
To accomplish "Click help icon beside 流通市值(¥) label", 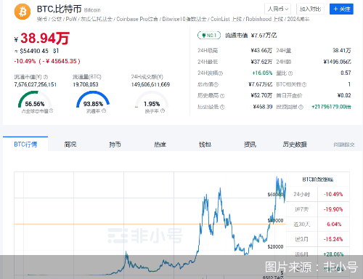I will pyautogui.click(x=46, y=77).
